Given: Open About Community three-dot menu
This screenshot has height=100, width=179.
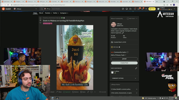Looking at the screenshot, I should pyautogui.click(x=136, y=19).
